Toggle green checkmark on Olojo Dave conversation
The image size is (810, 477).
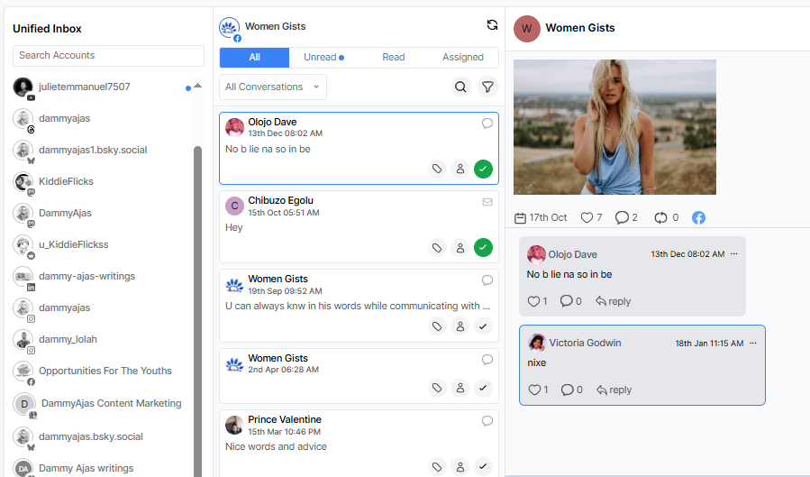point(483,169)
